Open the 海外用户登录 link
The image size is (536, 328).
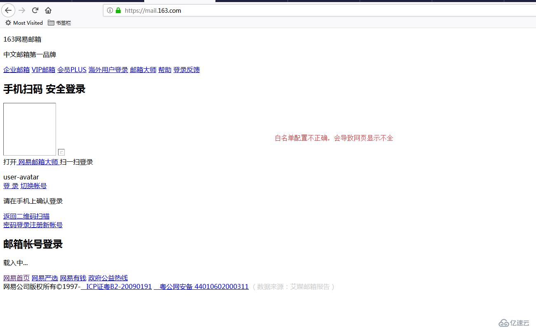click(x=108, y=70)
